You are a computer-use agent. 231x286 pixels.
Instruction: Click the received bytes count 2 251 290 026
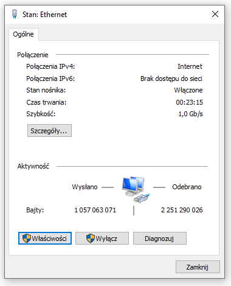point(182,210)
